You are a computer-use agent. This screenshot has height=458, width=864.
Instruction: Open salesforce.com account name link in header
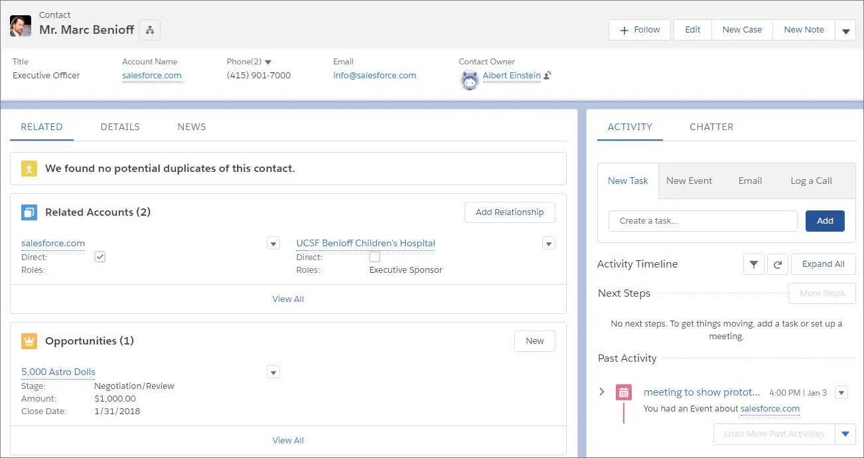coord(152,76)
